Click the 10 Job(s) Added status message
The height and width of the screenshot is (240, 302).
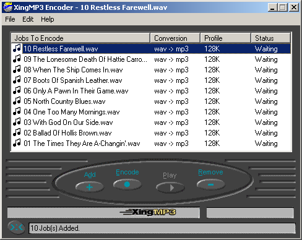[55, 228]
